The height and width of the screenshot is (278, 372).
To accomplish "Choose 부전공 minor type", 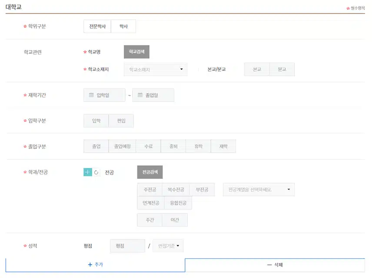I will [x=202, y=189].
